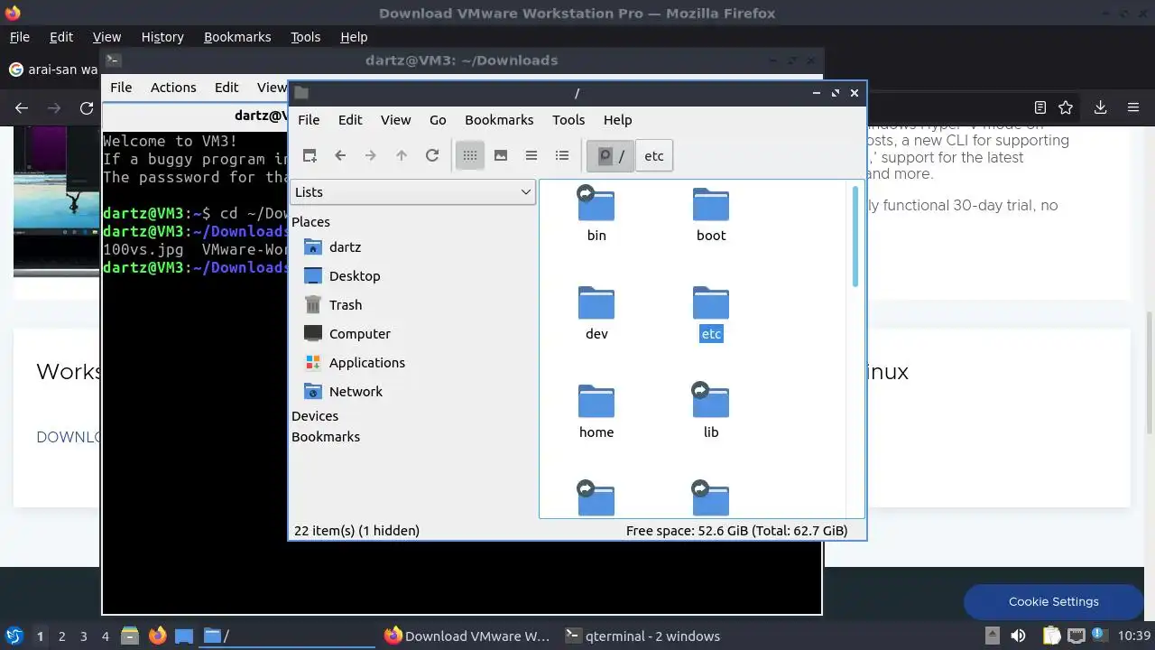
Task: Switch to workspace 4
Action: [105, 636]
